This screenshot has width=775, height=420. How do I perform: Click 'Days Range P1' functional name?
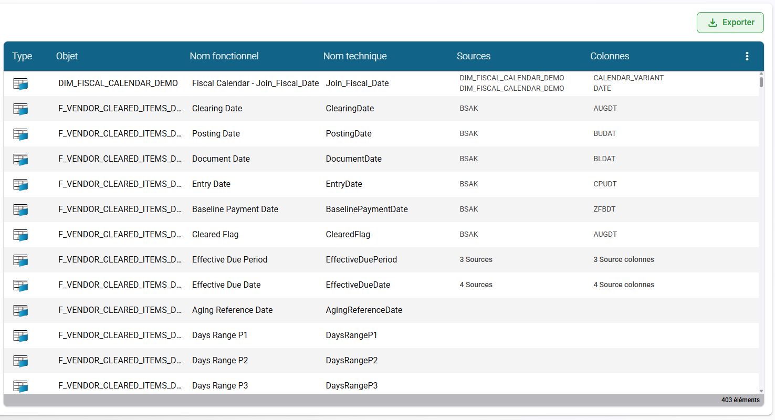click(x=220, y=335)
